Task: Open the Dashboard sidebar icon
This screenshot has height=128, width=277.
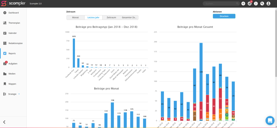Action: point(5,13)
